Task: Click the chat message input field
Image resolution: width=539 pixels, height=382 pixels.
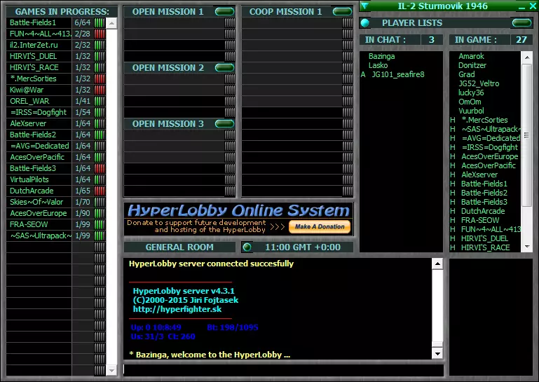Action: pos(283,369)
